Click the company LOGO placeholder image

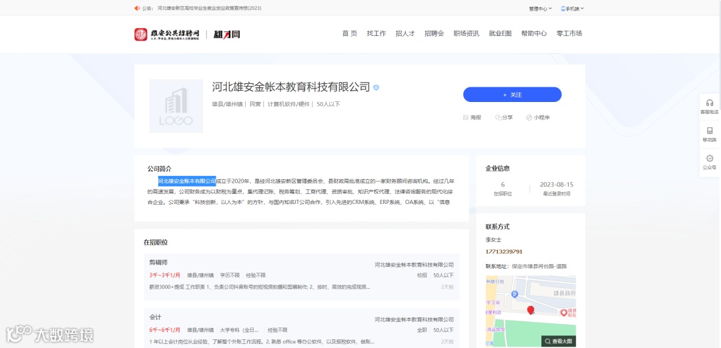(176, 106)
